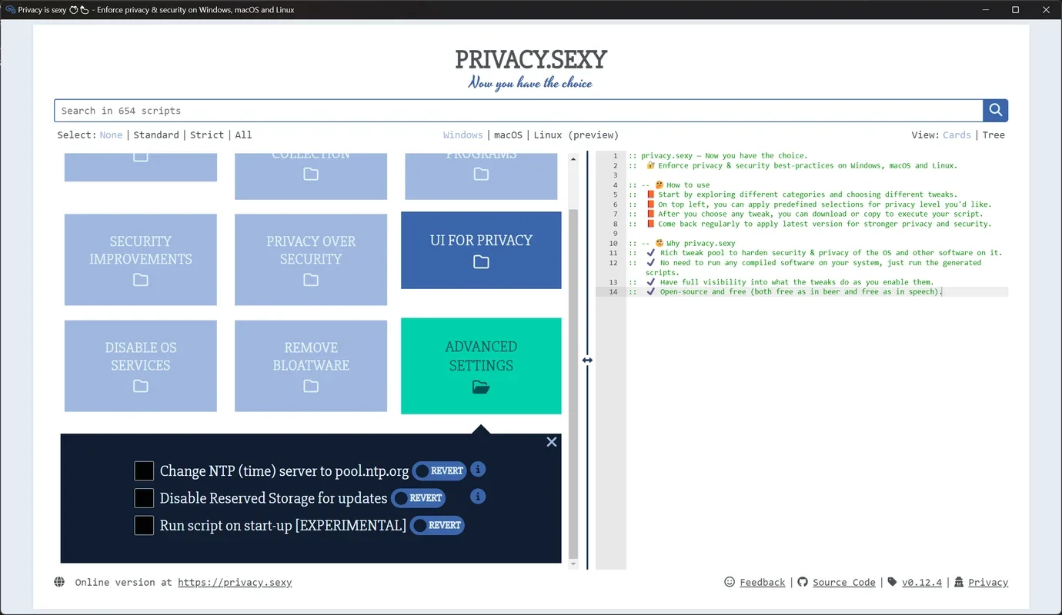The image size is (1062, 615).
Task: Open the Feedback link
Action: point(763,582)
